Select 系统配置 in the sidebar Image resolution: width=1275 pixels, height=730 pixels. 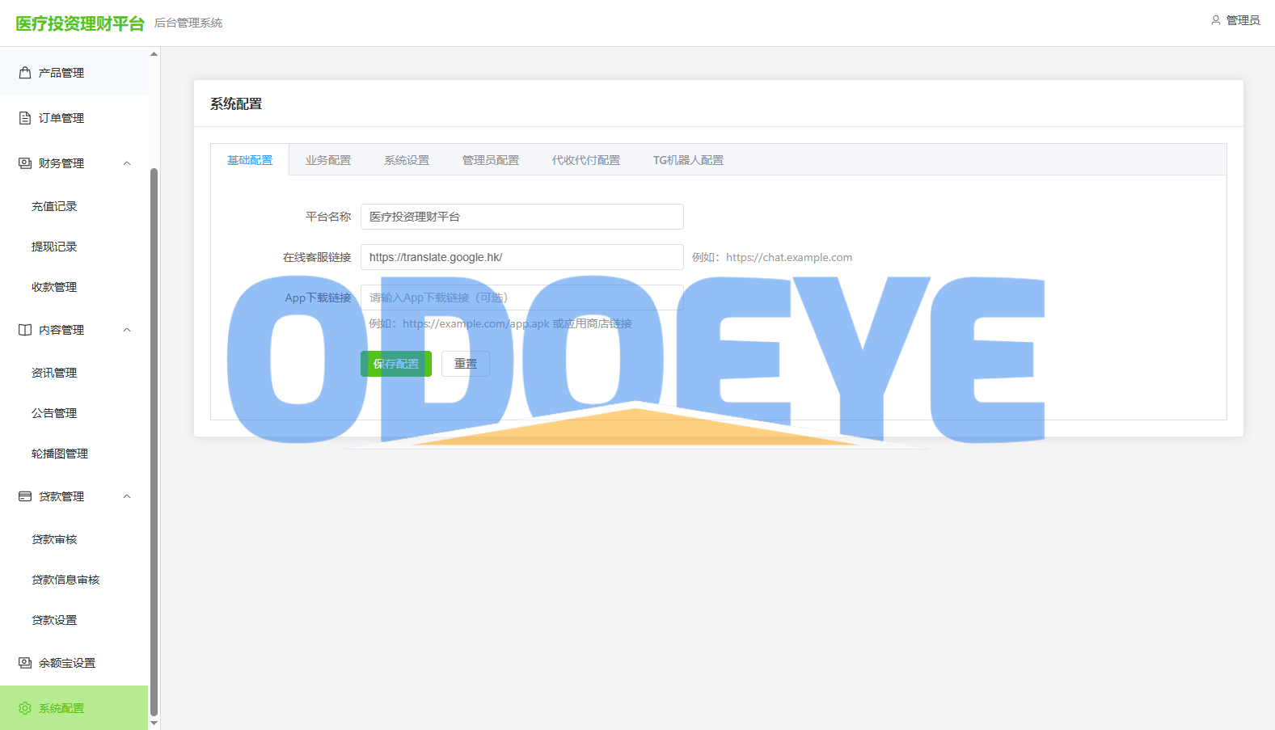tap(74, 708)
